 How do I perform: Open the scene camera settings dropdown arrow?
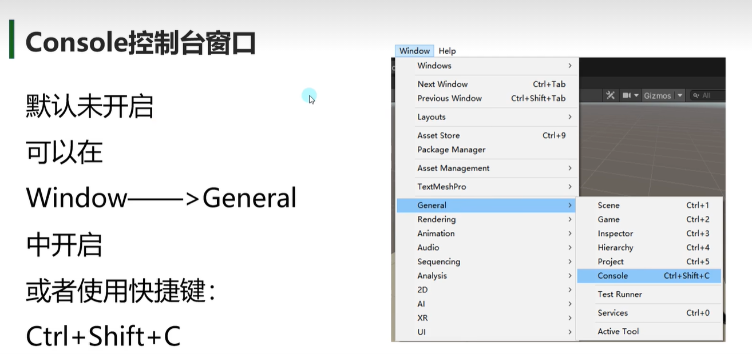click(636, 95)
